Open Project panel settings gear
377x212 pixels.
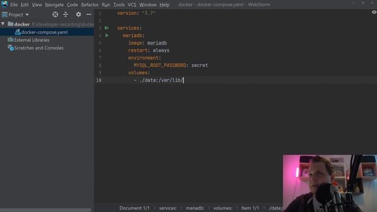(78, 14)
